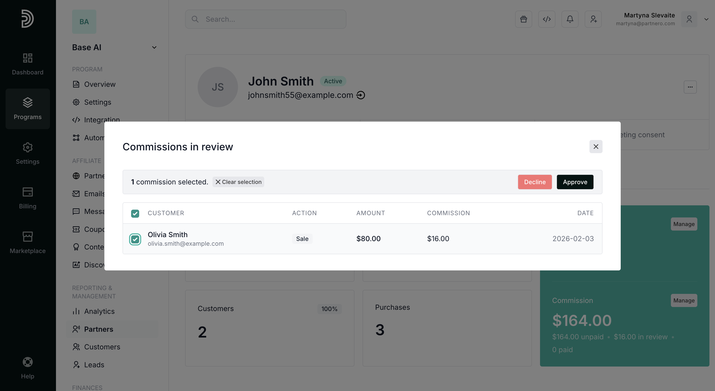Open the code embed icon in the top bar
This screenshot has height=391, width=715.
[547, 19]
